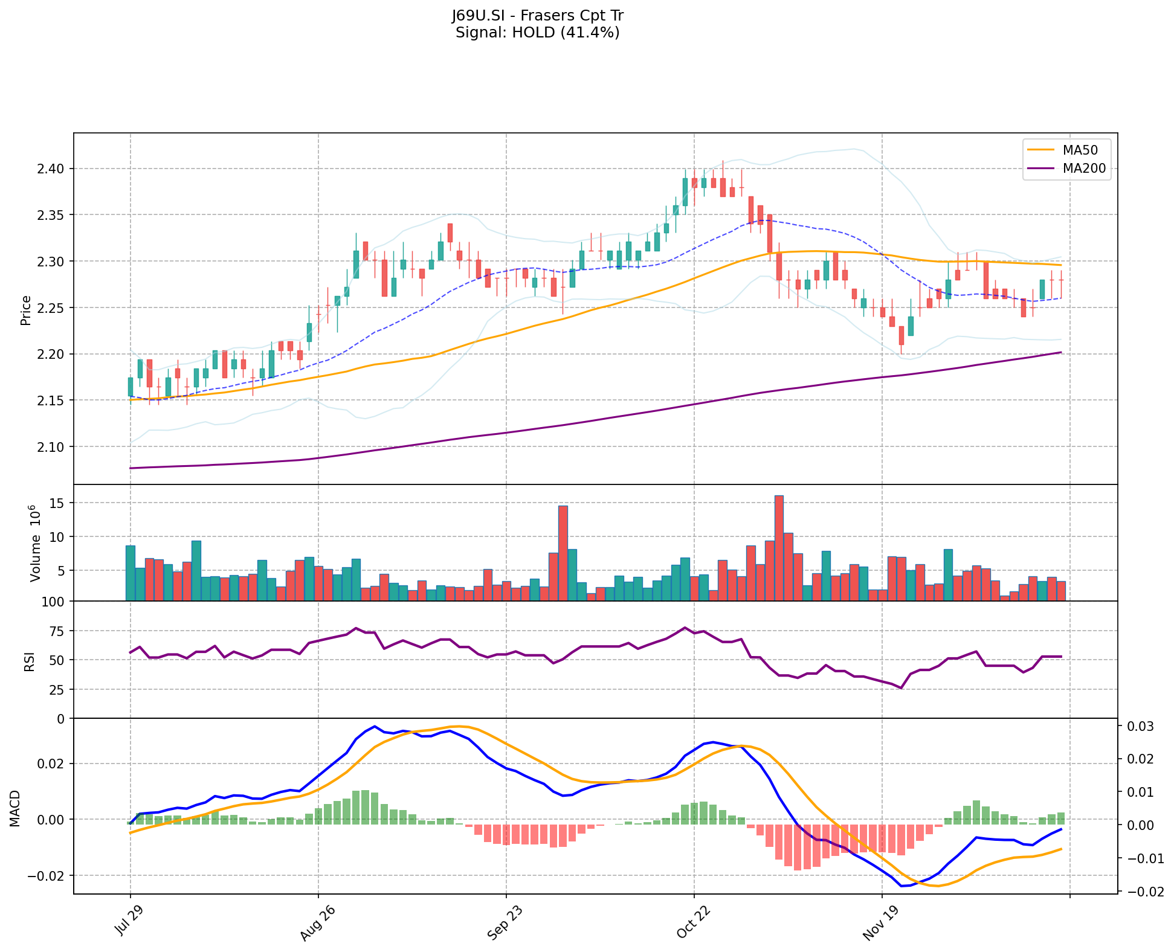The width and height of the screenshot is (1174, 952).
Task: Click the Nov 19 date axis label
Action: (x=880, y=924)
